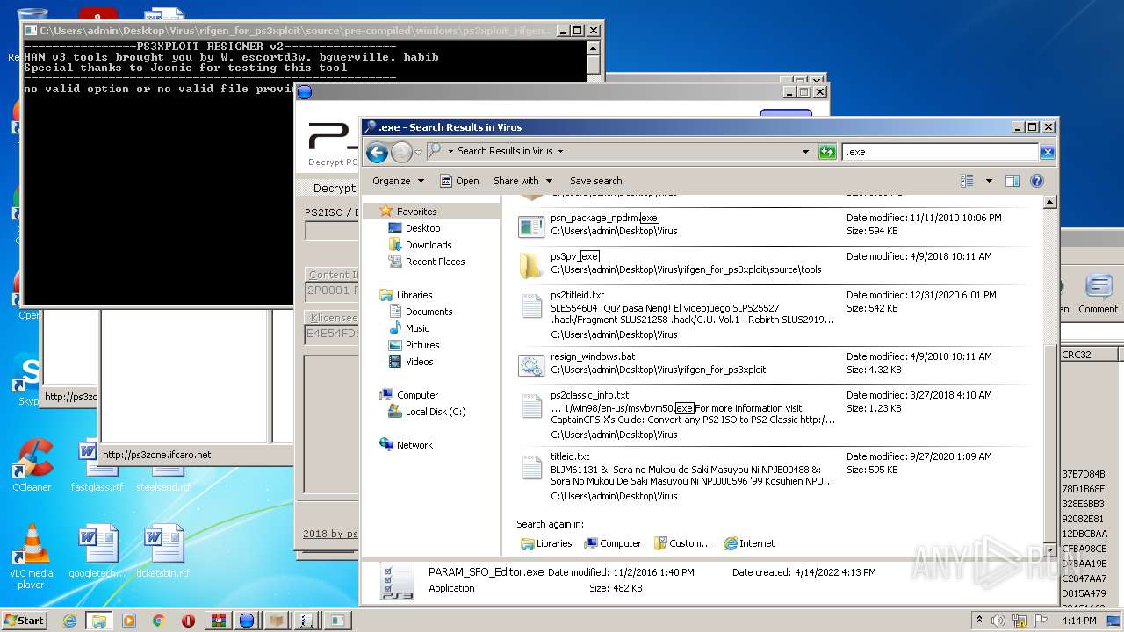Show hidden tray icons arrow
1124x632 pixels.
(x=979, y=621)
